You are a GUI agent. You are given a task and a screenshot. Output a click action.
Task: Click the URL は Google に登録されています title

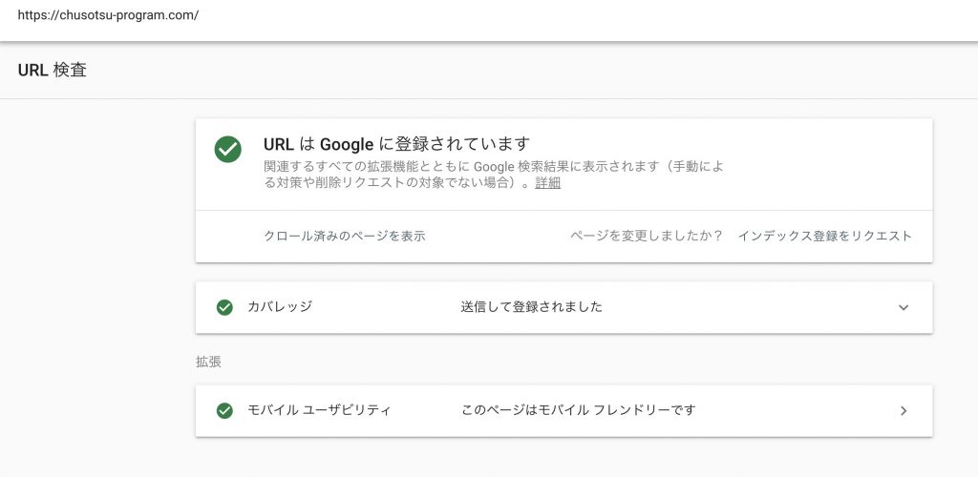pyautogui.click(x=396, y=144)
